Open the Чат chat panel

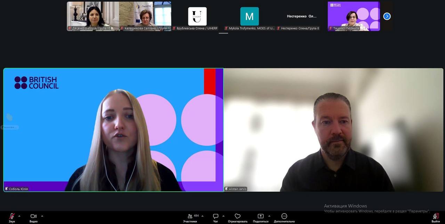tap(216, 216)
